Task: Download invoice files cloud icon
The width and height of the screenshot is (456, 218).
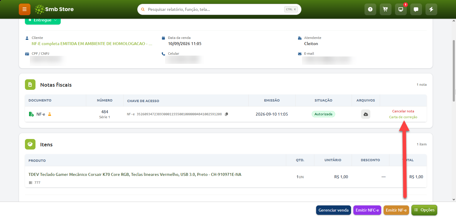Action: coord(366,114)
